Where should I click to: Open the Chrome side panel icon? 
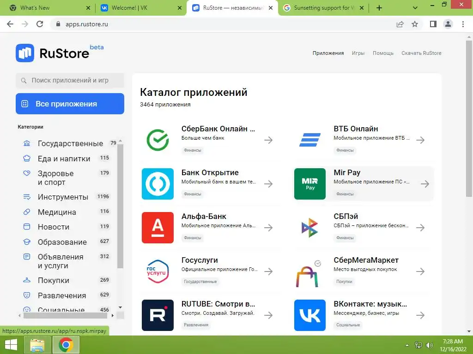(x=433, y=24)
